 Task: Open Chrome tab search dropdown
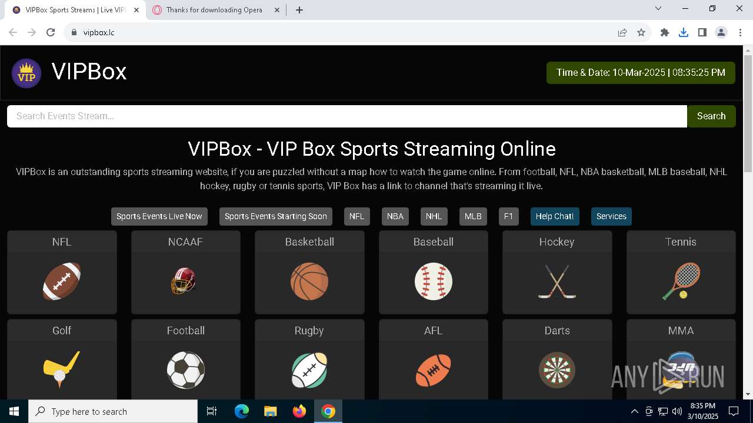coord(658,8)
